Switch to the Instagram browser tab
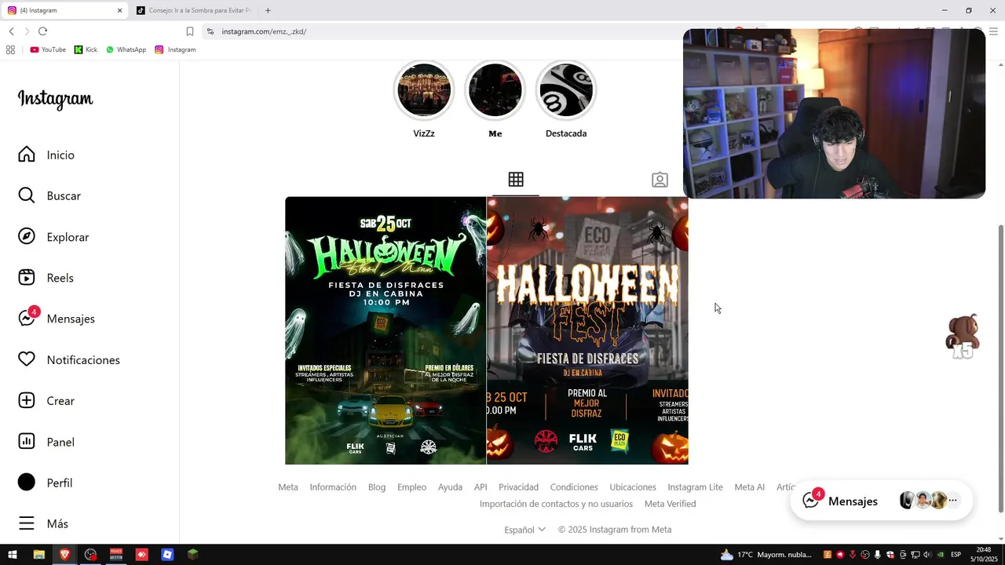The width and height of the screenshot is (1005, 565). click(63, 10)
